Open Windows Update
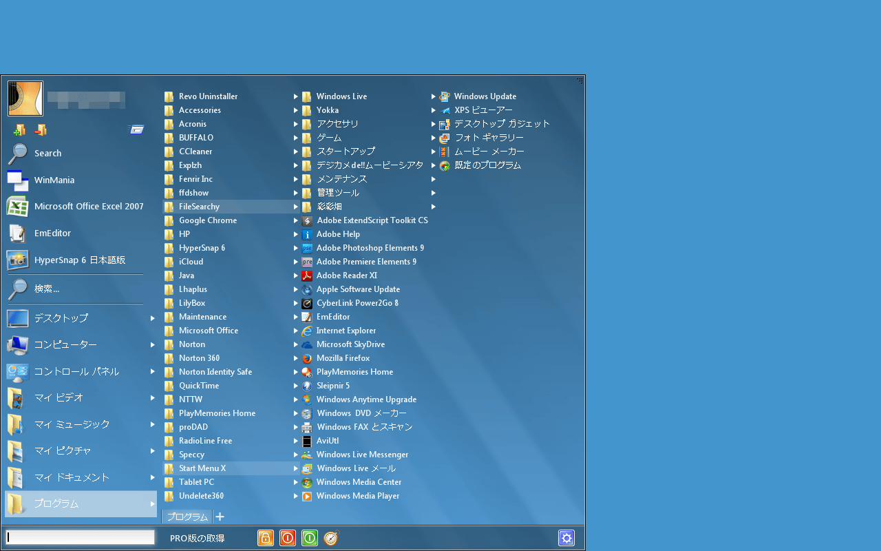The width and height of the screenshot is (881, 551). click(x=478, y=96)
